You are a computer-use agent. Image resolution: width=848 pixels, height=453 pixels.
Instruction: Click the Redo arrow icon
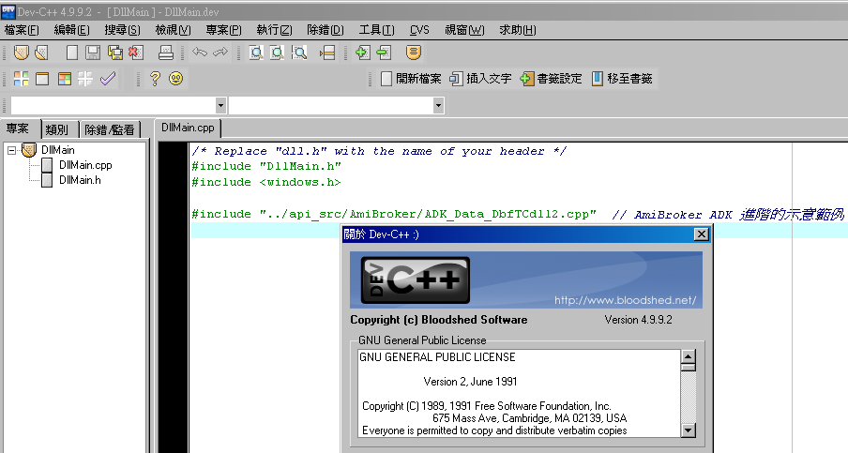point(220,53)
